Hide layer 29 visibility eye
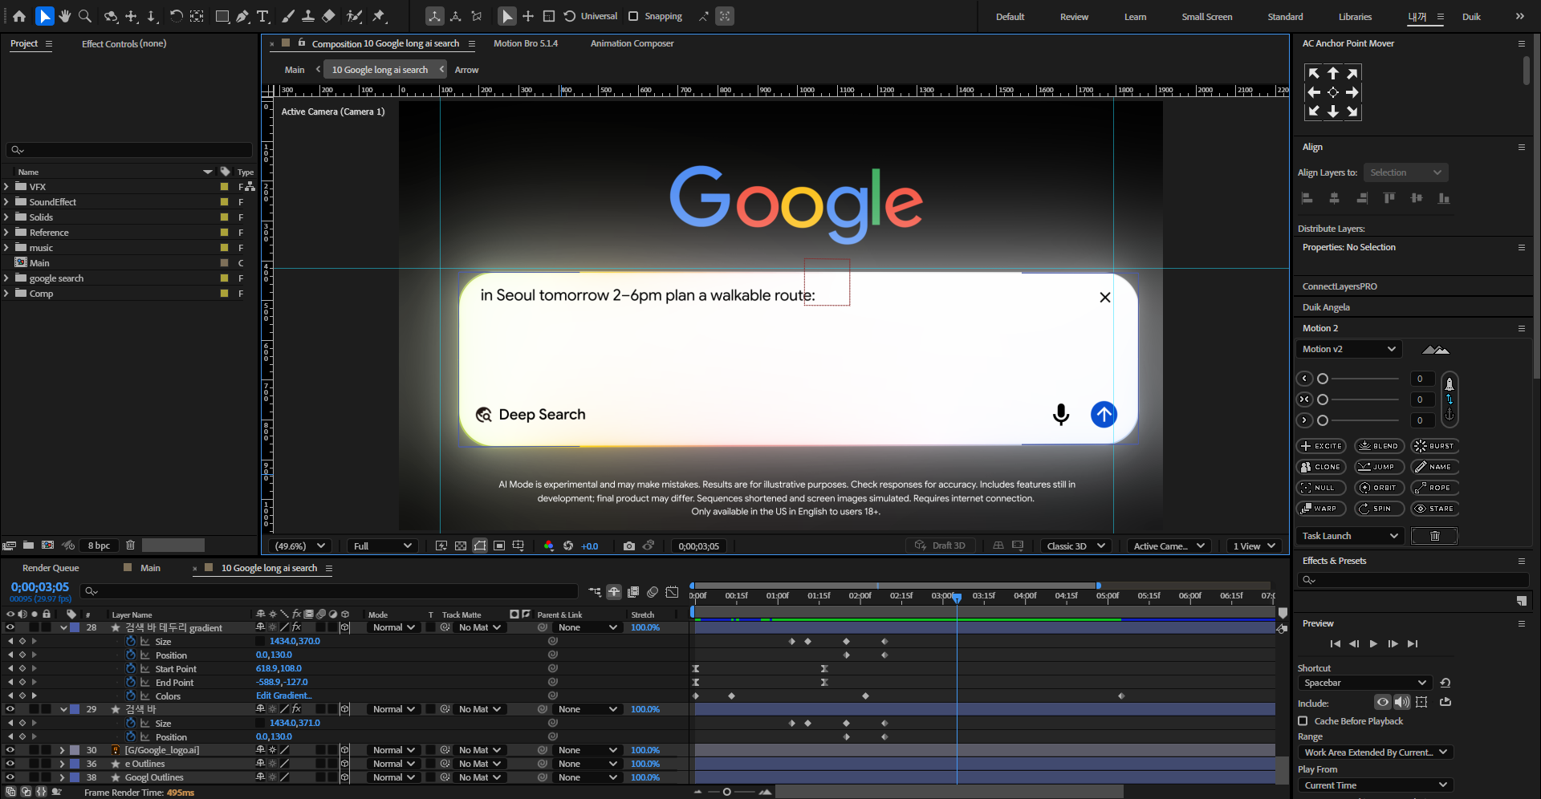Image resolution: width=1541 pixels, height=799 pixels. [10, 709]
